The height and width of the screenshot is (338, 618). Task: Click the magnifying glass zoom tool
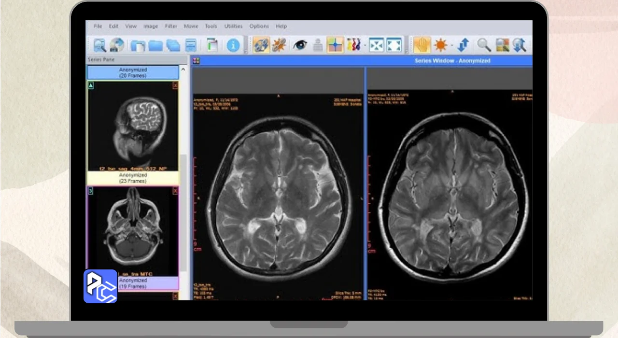[484, 45]
